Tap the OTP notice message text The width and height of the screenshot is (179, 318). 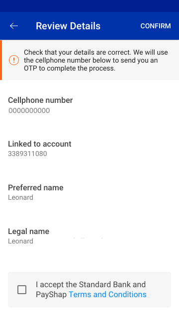(x=96, y=60)
